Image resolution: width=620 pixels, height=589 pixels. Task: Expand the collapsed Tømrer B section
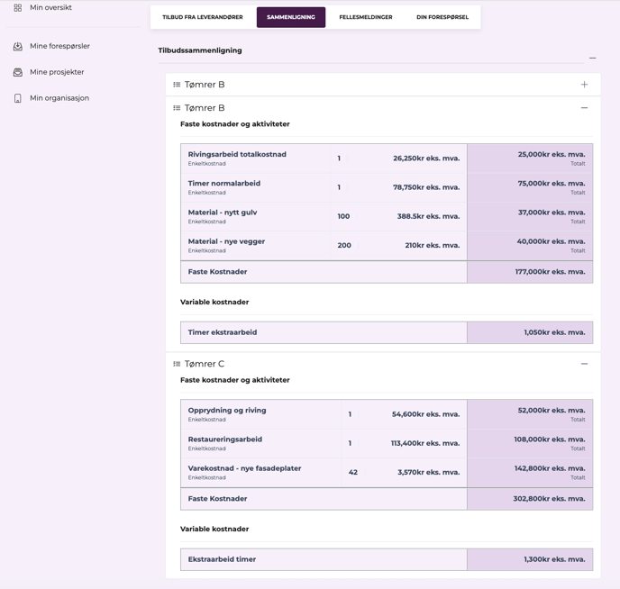[584, 85]
